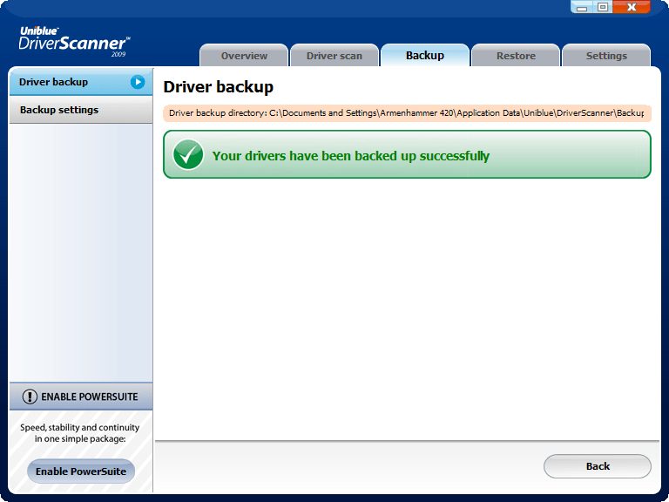Select the Backup tab
669x502 pixels.
[x=425, y=56]
